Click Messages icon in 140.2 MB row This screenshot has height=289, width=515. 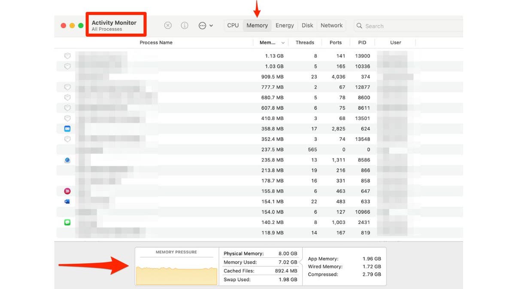67,223
